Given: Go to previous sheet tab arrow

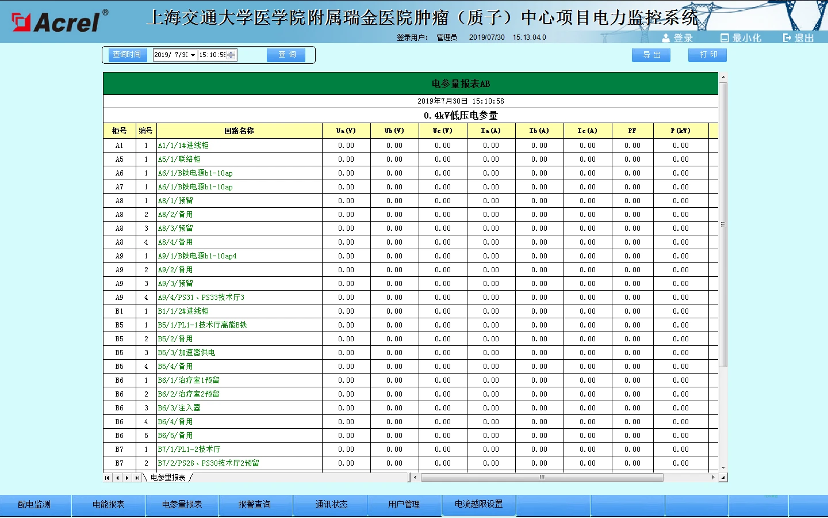Looking at the screenshot, I should point(117,478).
